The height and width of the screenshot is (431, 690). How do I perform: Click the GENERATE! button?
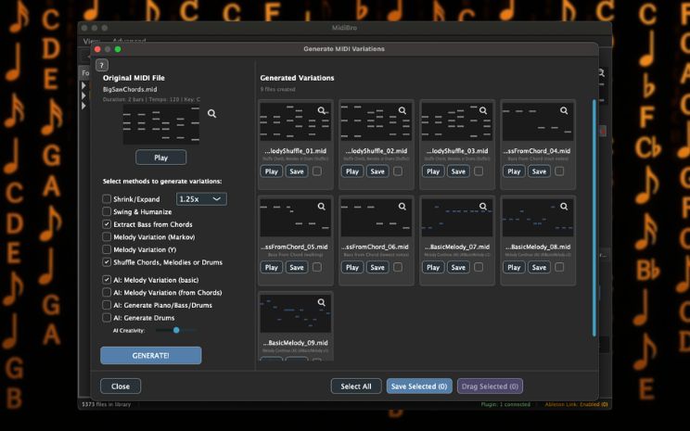(151, 355)
